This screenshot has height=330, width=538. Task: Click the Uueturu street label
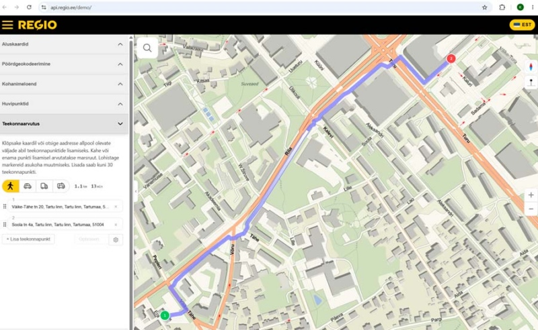[x=295, y=66]
